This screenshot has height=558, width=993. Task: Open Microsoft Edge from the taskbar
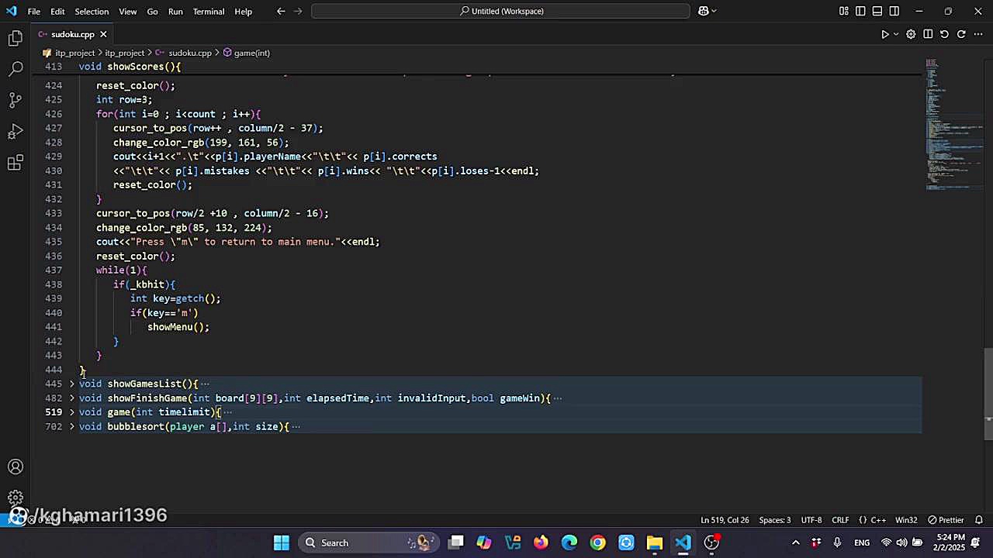(x=569, y=542)
